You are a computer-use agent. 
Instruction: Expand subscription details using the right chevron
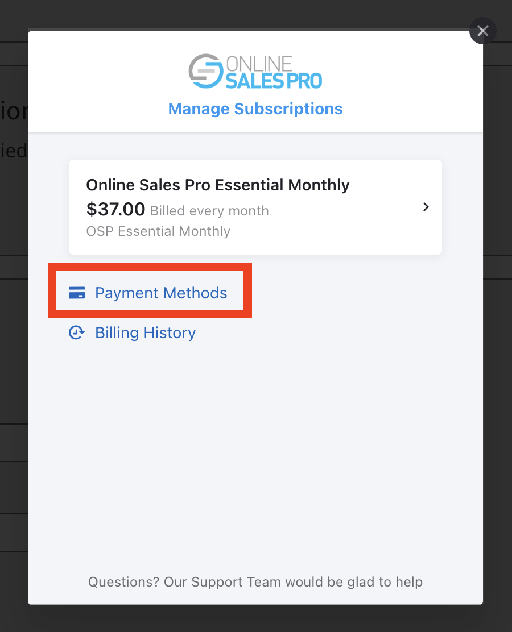pyautogui.click(x=426, y=207)
